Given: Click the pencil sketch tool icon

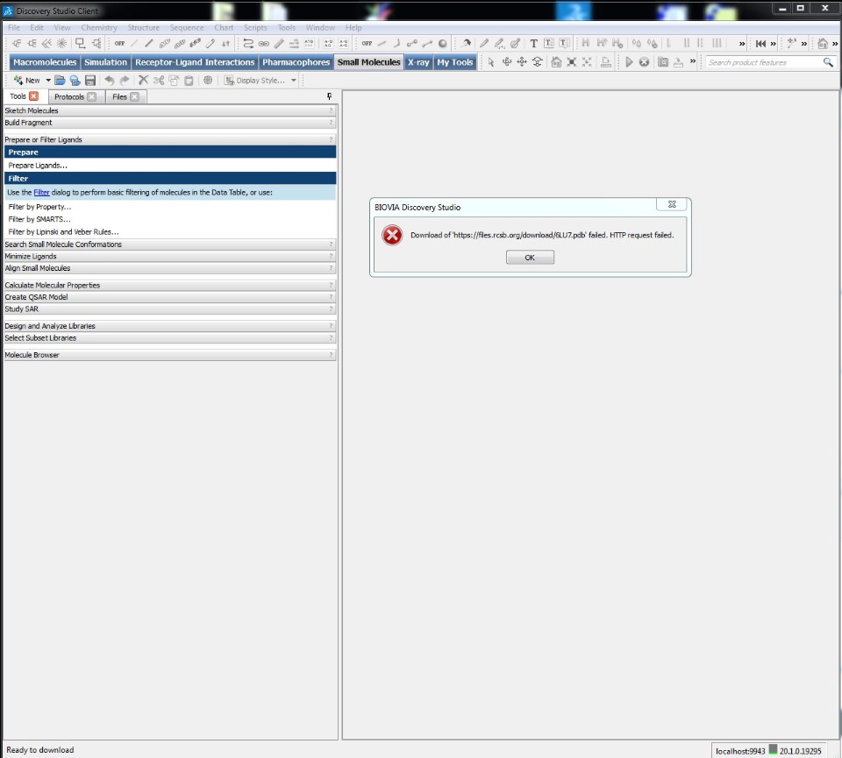Looking at the screenshot, I should pyautogui.click(x=484, y=44).
